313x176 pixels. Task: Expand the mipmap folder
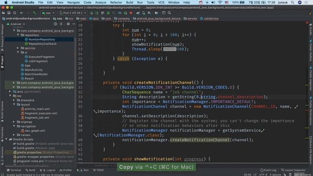pyautogui.click(x=14, y=122)
